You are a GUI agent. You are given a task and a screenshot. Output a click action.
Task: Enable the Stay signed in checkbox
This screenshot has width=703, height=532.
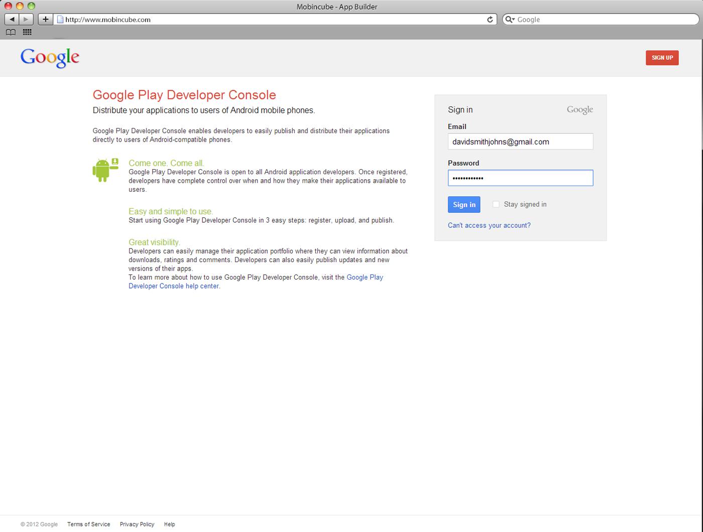[496, 204]
